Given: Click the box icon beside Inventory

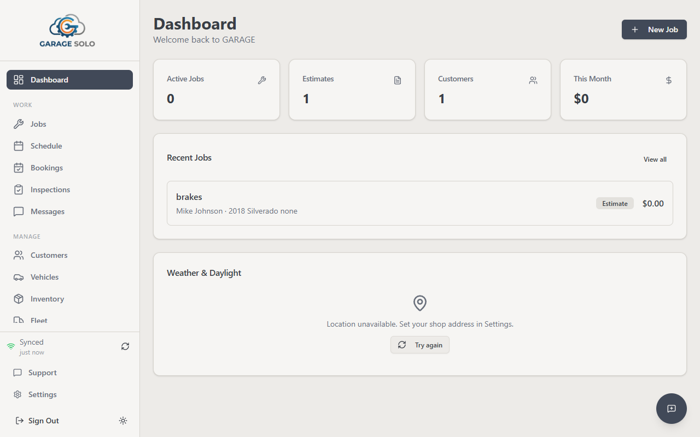Looking at the screenshot, I should click(x=19, y=299).
